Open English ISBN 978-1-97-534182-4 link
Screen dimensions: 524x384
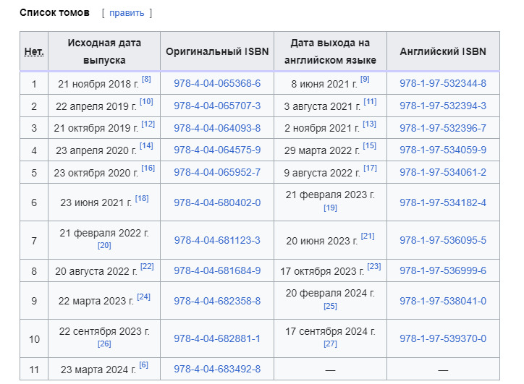pos(443,202)
